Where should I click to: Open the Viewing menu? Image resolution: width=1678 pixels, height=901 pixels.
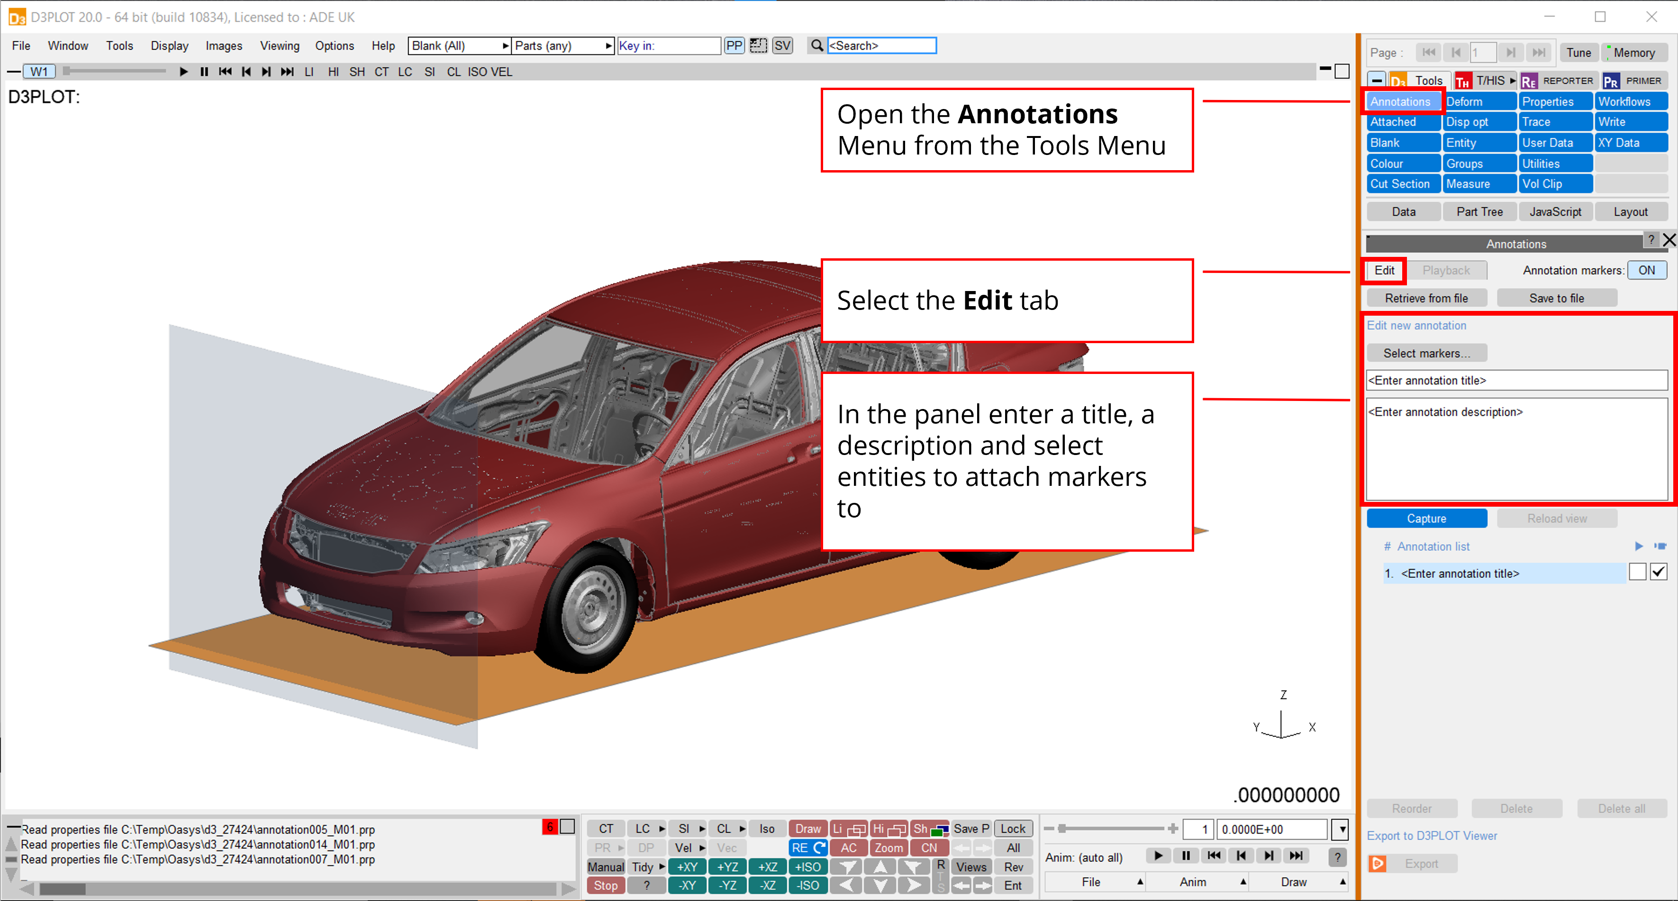(x=280, y=46)
